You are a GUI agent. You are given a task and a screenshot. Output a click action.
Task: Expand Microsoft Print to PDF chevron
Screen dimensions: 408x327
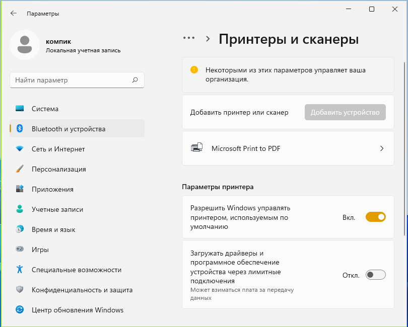click(382, 148)
